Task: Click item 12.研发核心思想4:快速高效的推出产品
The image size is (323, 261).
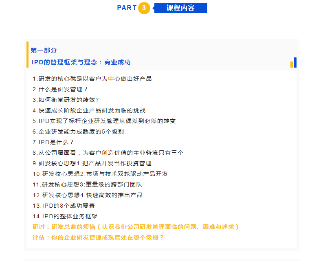Action: (x=88, y=195)
